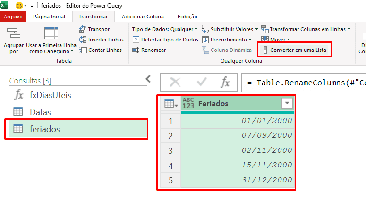Click cell 31/12/2000

click(x=238, y=180)
